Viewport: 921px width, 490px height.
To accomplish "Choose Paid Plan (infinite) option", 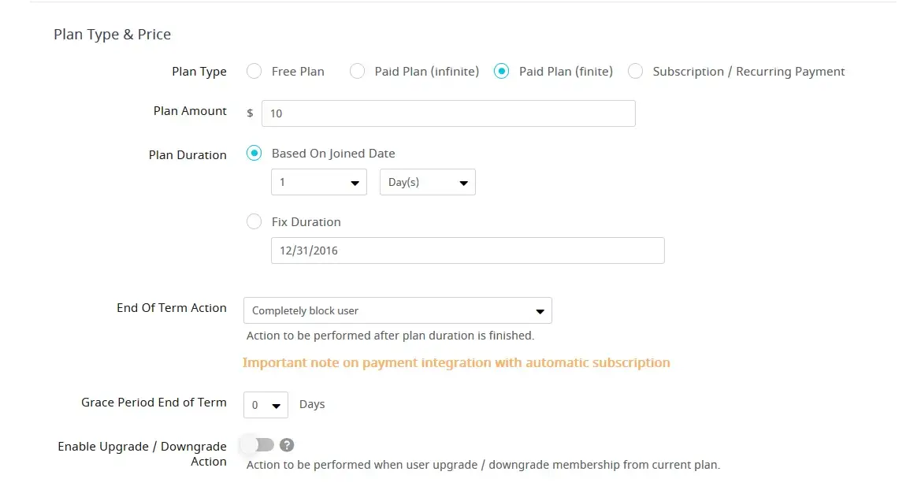I will [357, 71].
